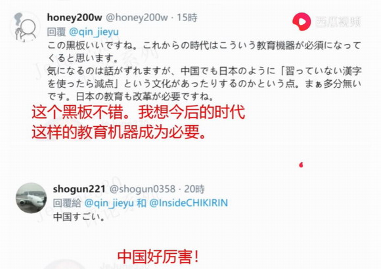
Task: Open the @InsideCHIKIRIN mention link
Action: [x=189, y=203]
